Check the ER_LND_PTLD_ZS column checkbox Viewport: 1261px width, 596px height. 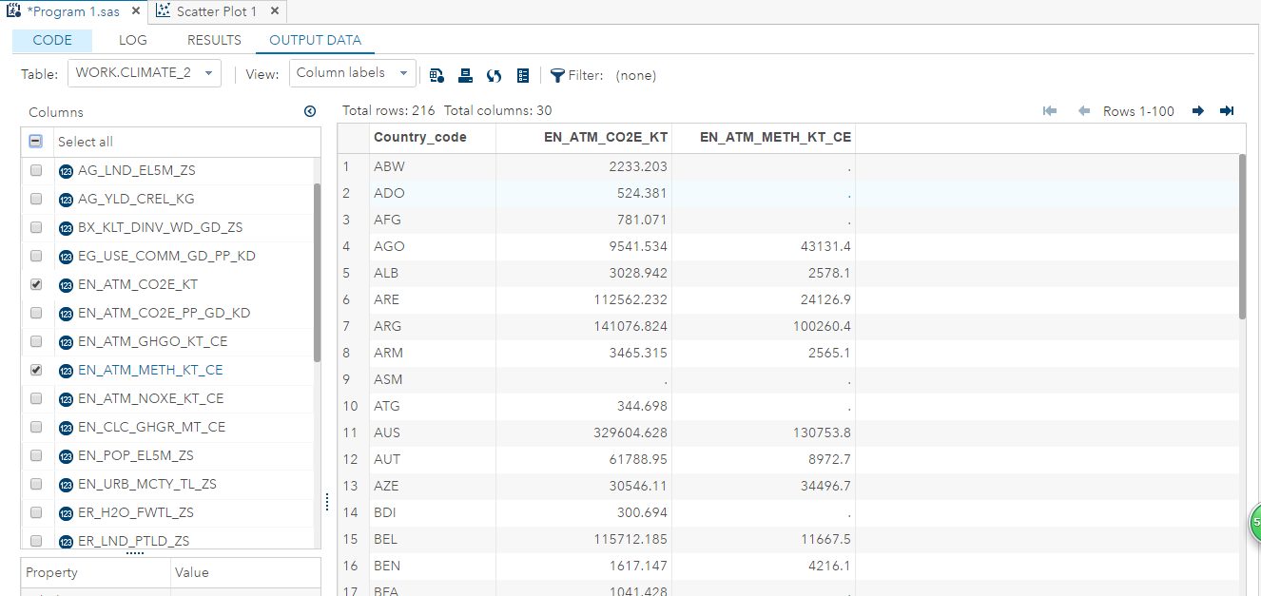[x=36, y=541]
